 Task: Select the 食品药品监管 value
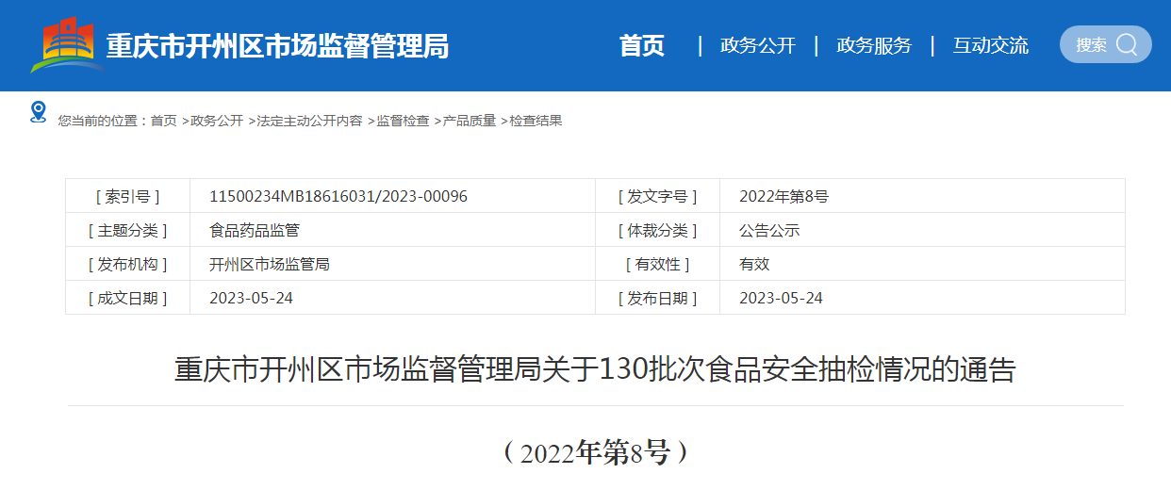pyautogui.click(x=255, y=230)
